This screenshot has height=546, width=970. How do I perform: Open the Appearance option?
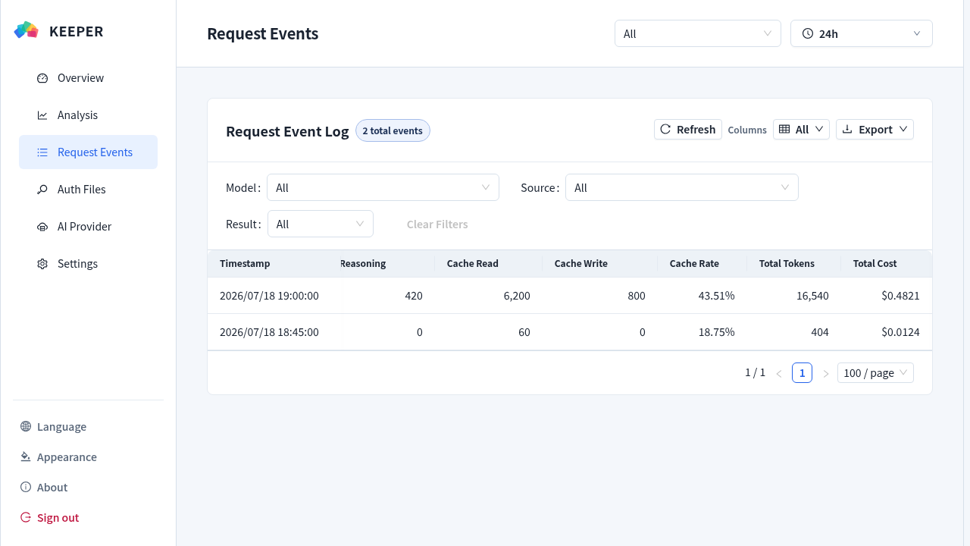pyautogui.click(x=67, y=457)
